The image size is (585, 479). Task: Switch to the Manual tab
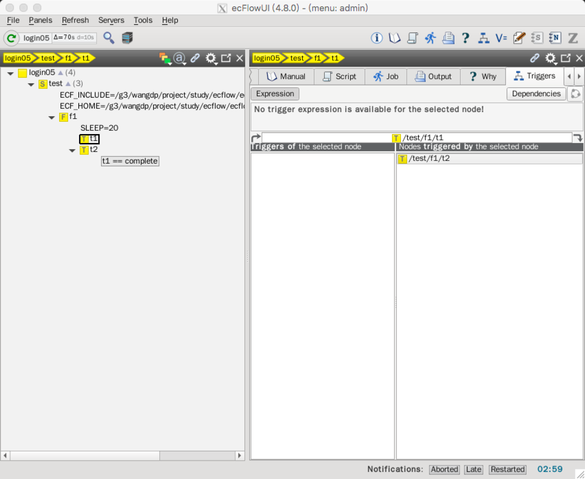(286, 76)
